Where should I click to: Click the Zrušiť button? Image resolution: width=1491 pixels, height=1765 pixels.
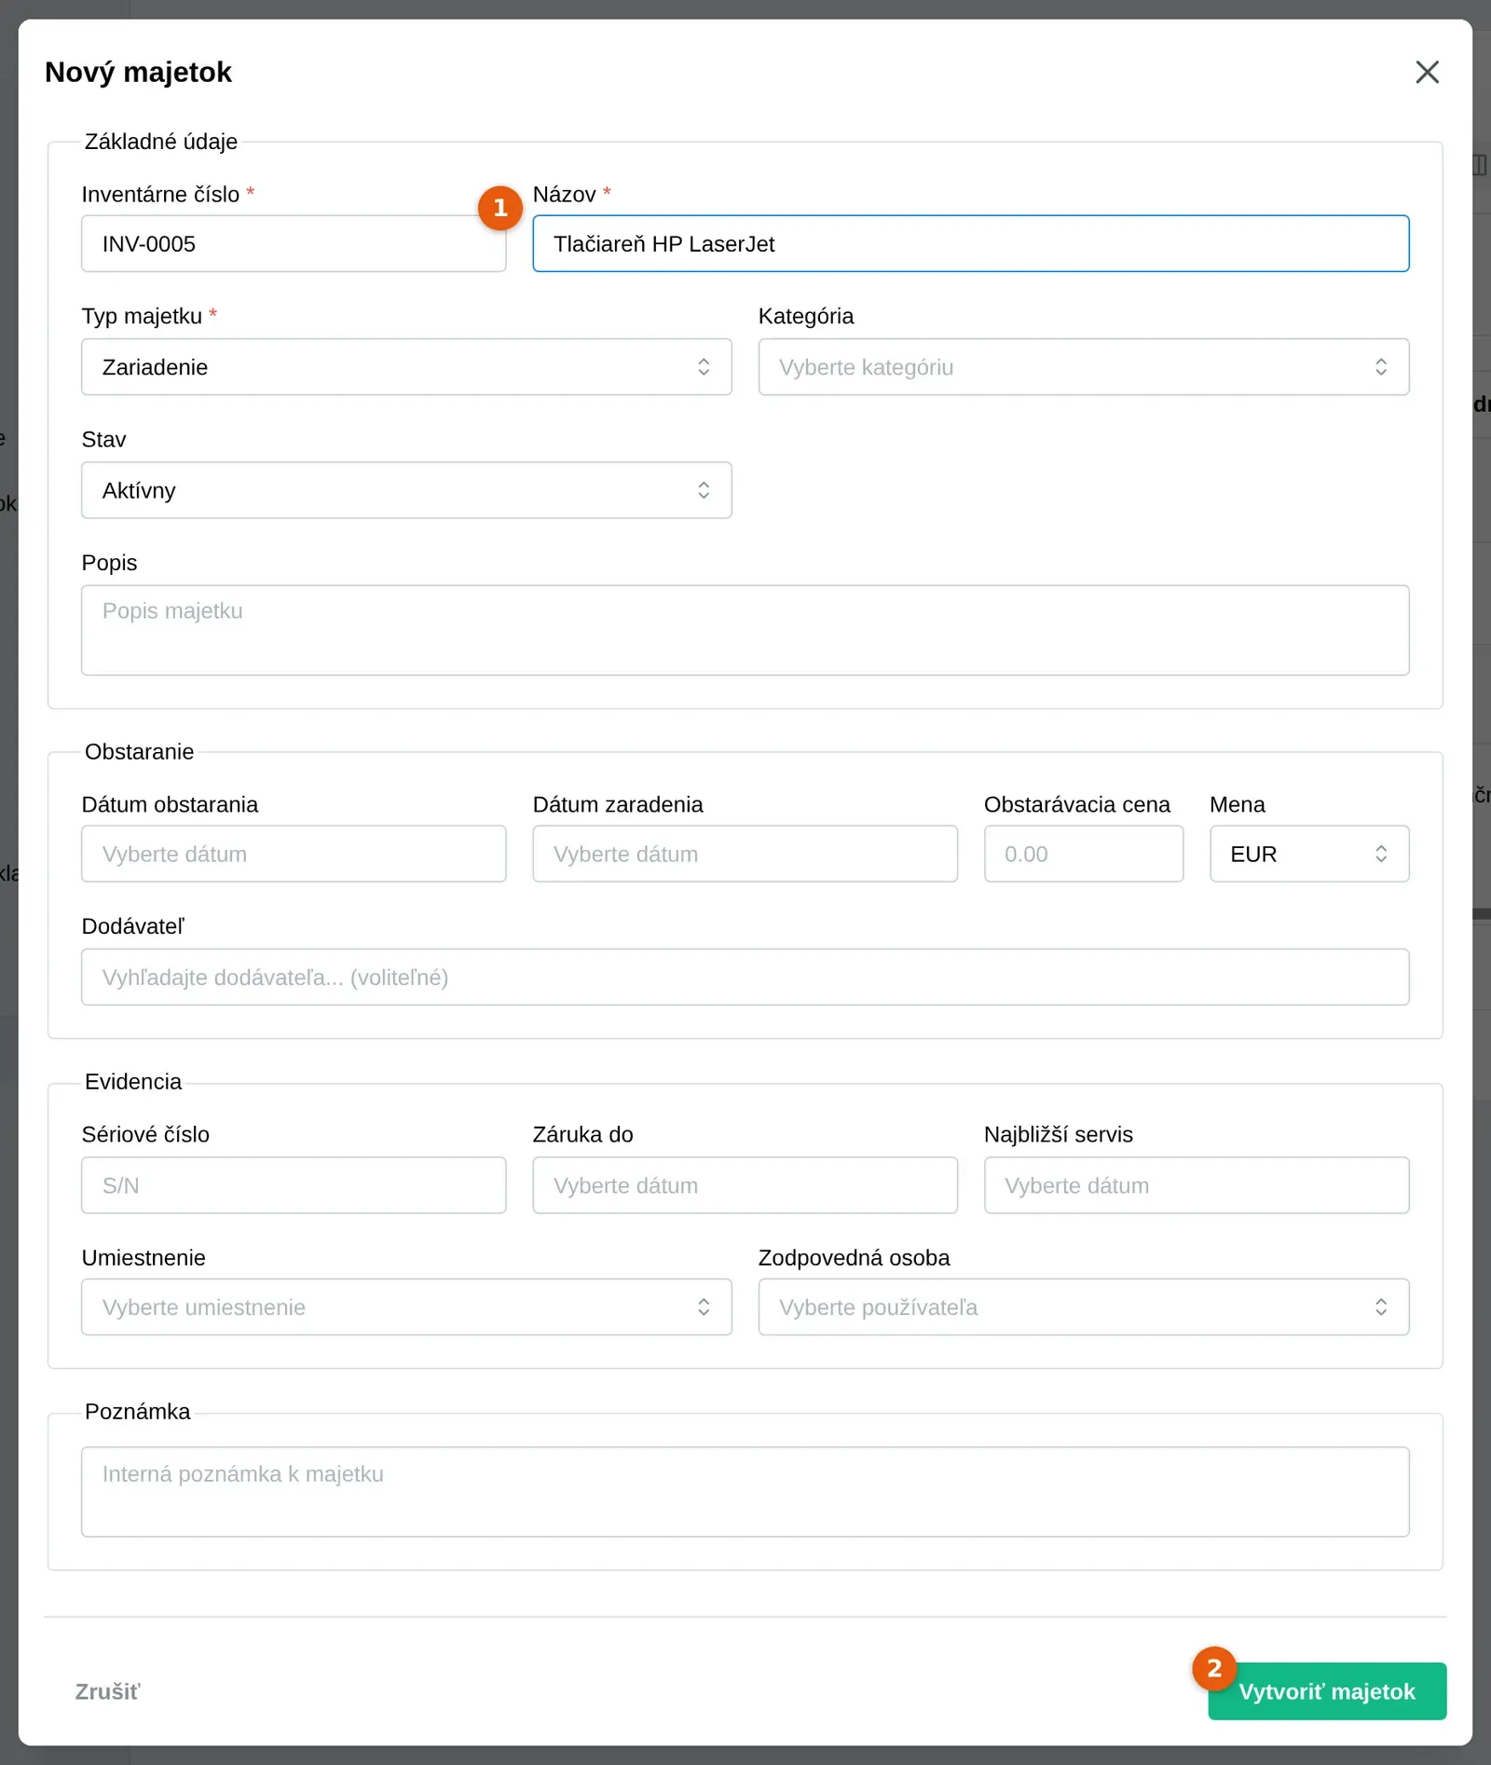107,1691
